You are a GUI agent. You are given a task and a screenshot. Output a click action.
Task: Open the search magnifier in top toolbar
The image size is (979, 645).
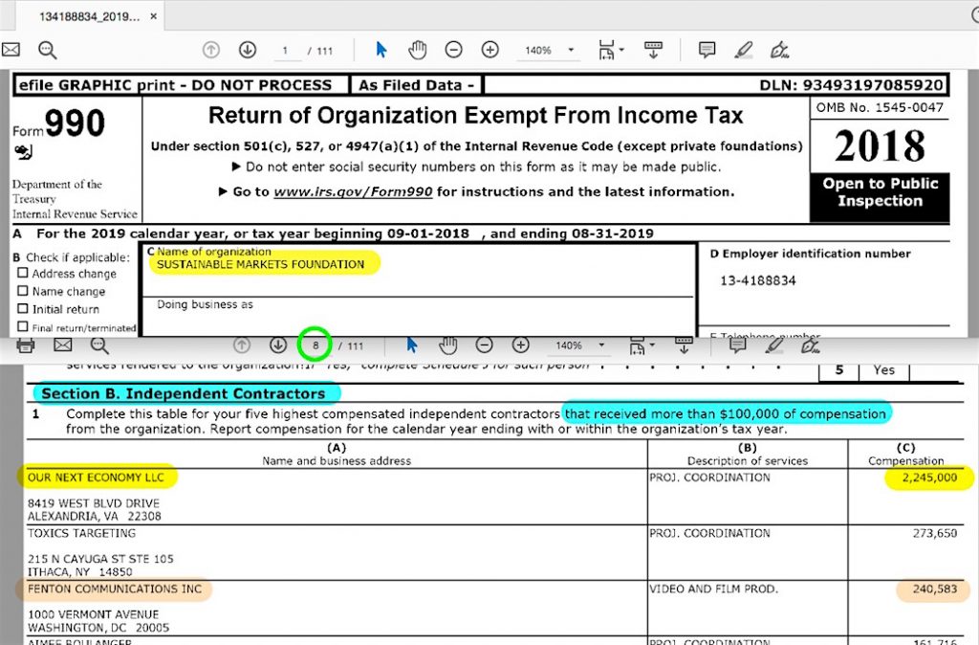pyautogui.click(x=47, y=50)
